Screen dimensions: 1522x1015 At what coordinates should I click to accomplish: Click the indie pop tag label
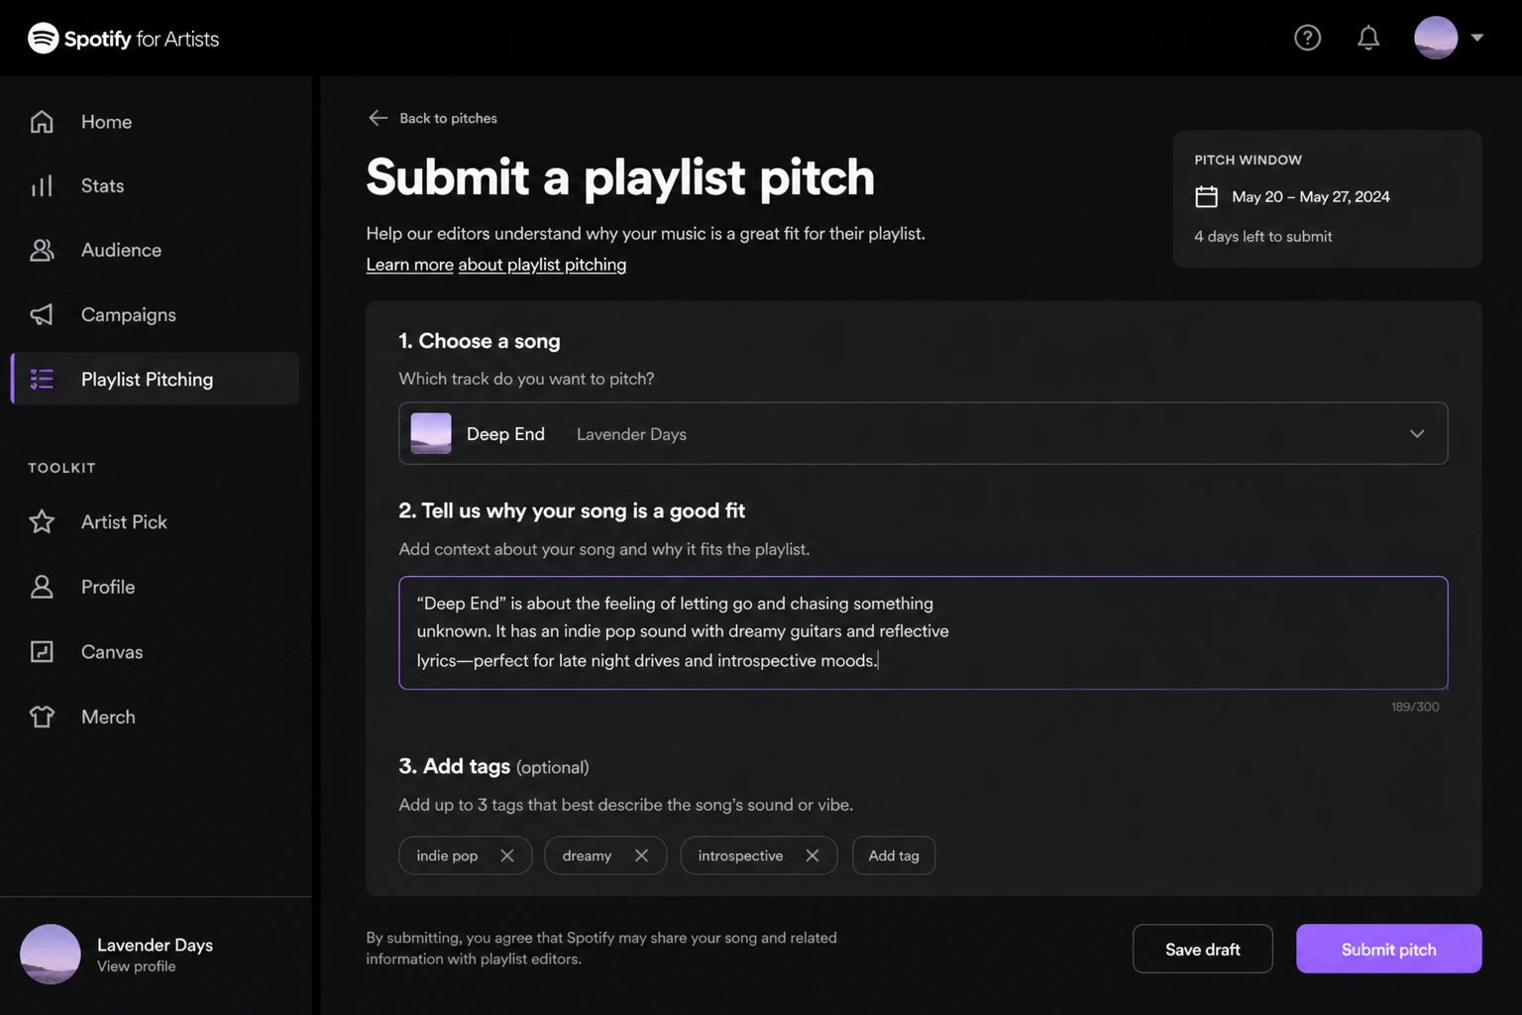(x=447, y=855)
